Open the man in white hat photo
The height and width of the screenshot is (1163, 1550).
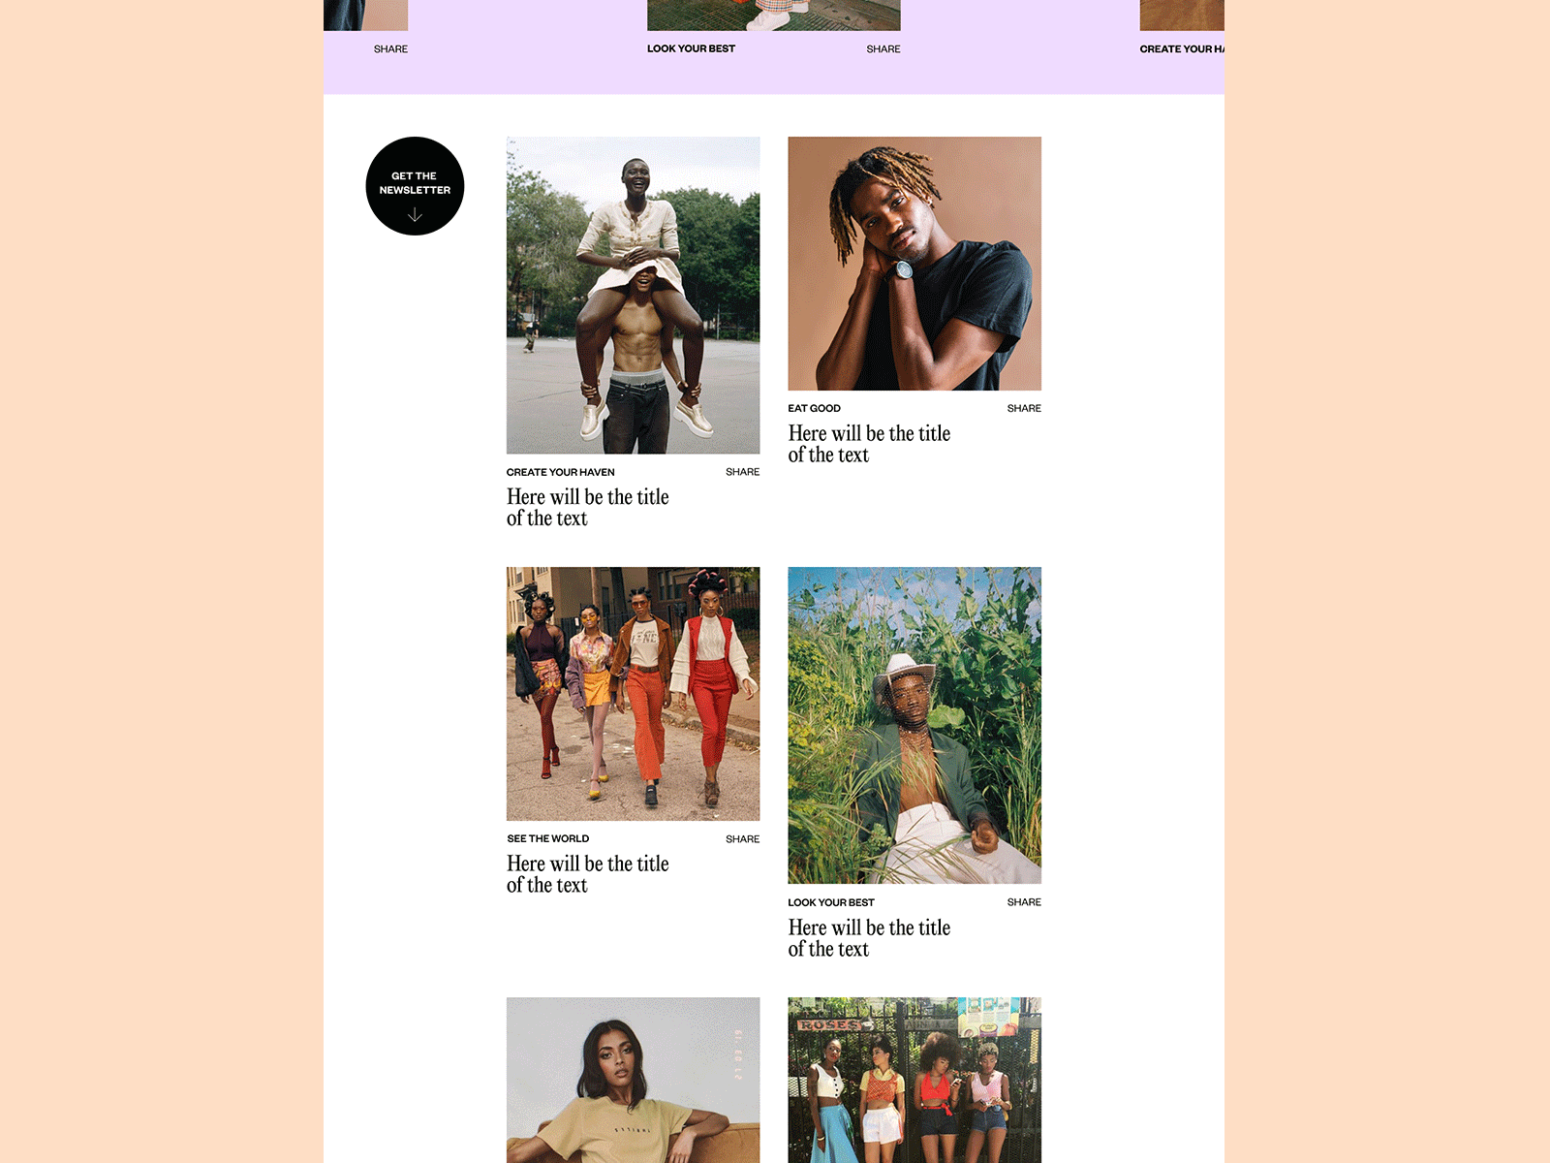(914, 725)
